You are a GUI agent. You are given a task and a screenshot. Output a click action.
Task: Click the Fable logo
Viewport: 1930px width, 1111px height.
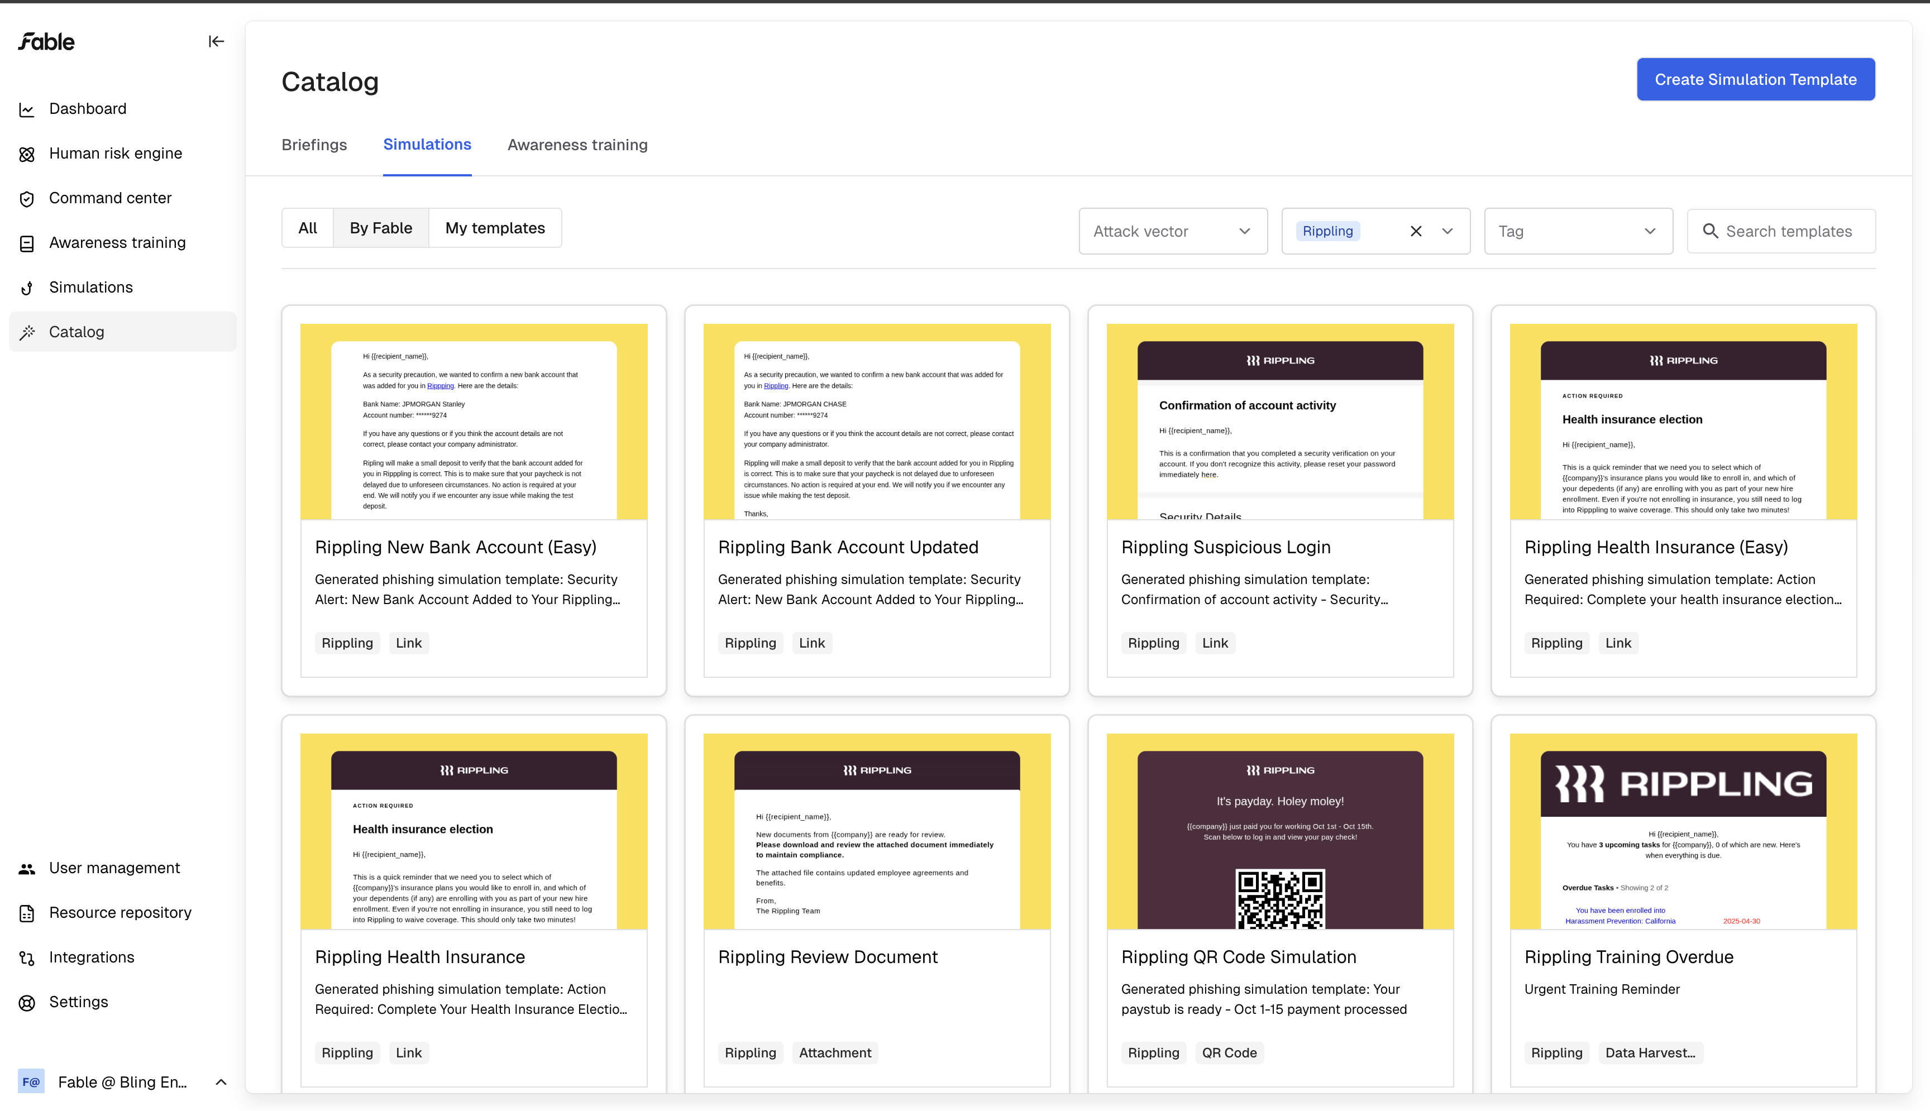pyautogui.click(x=46, y=41)
